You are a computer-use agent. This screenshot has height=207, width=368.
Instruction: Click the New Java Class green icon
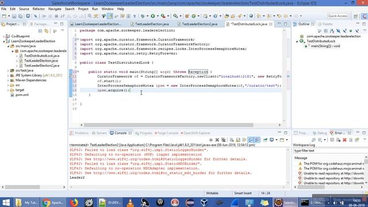pyautogui.click(x=194, y=16)
